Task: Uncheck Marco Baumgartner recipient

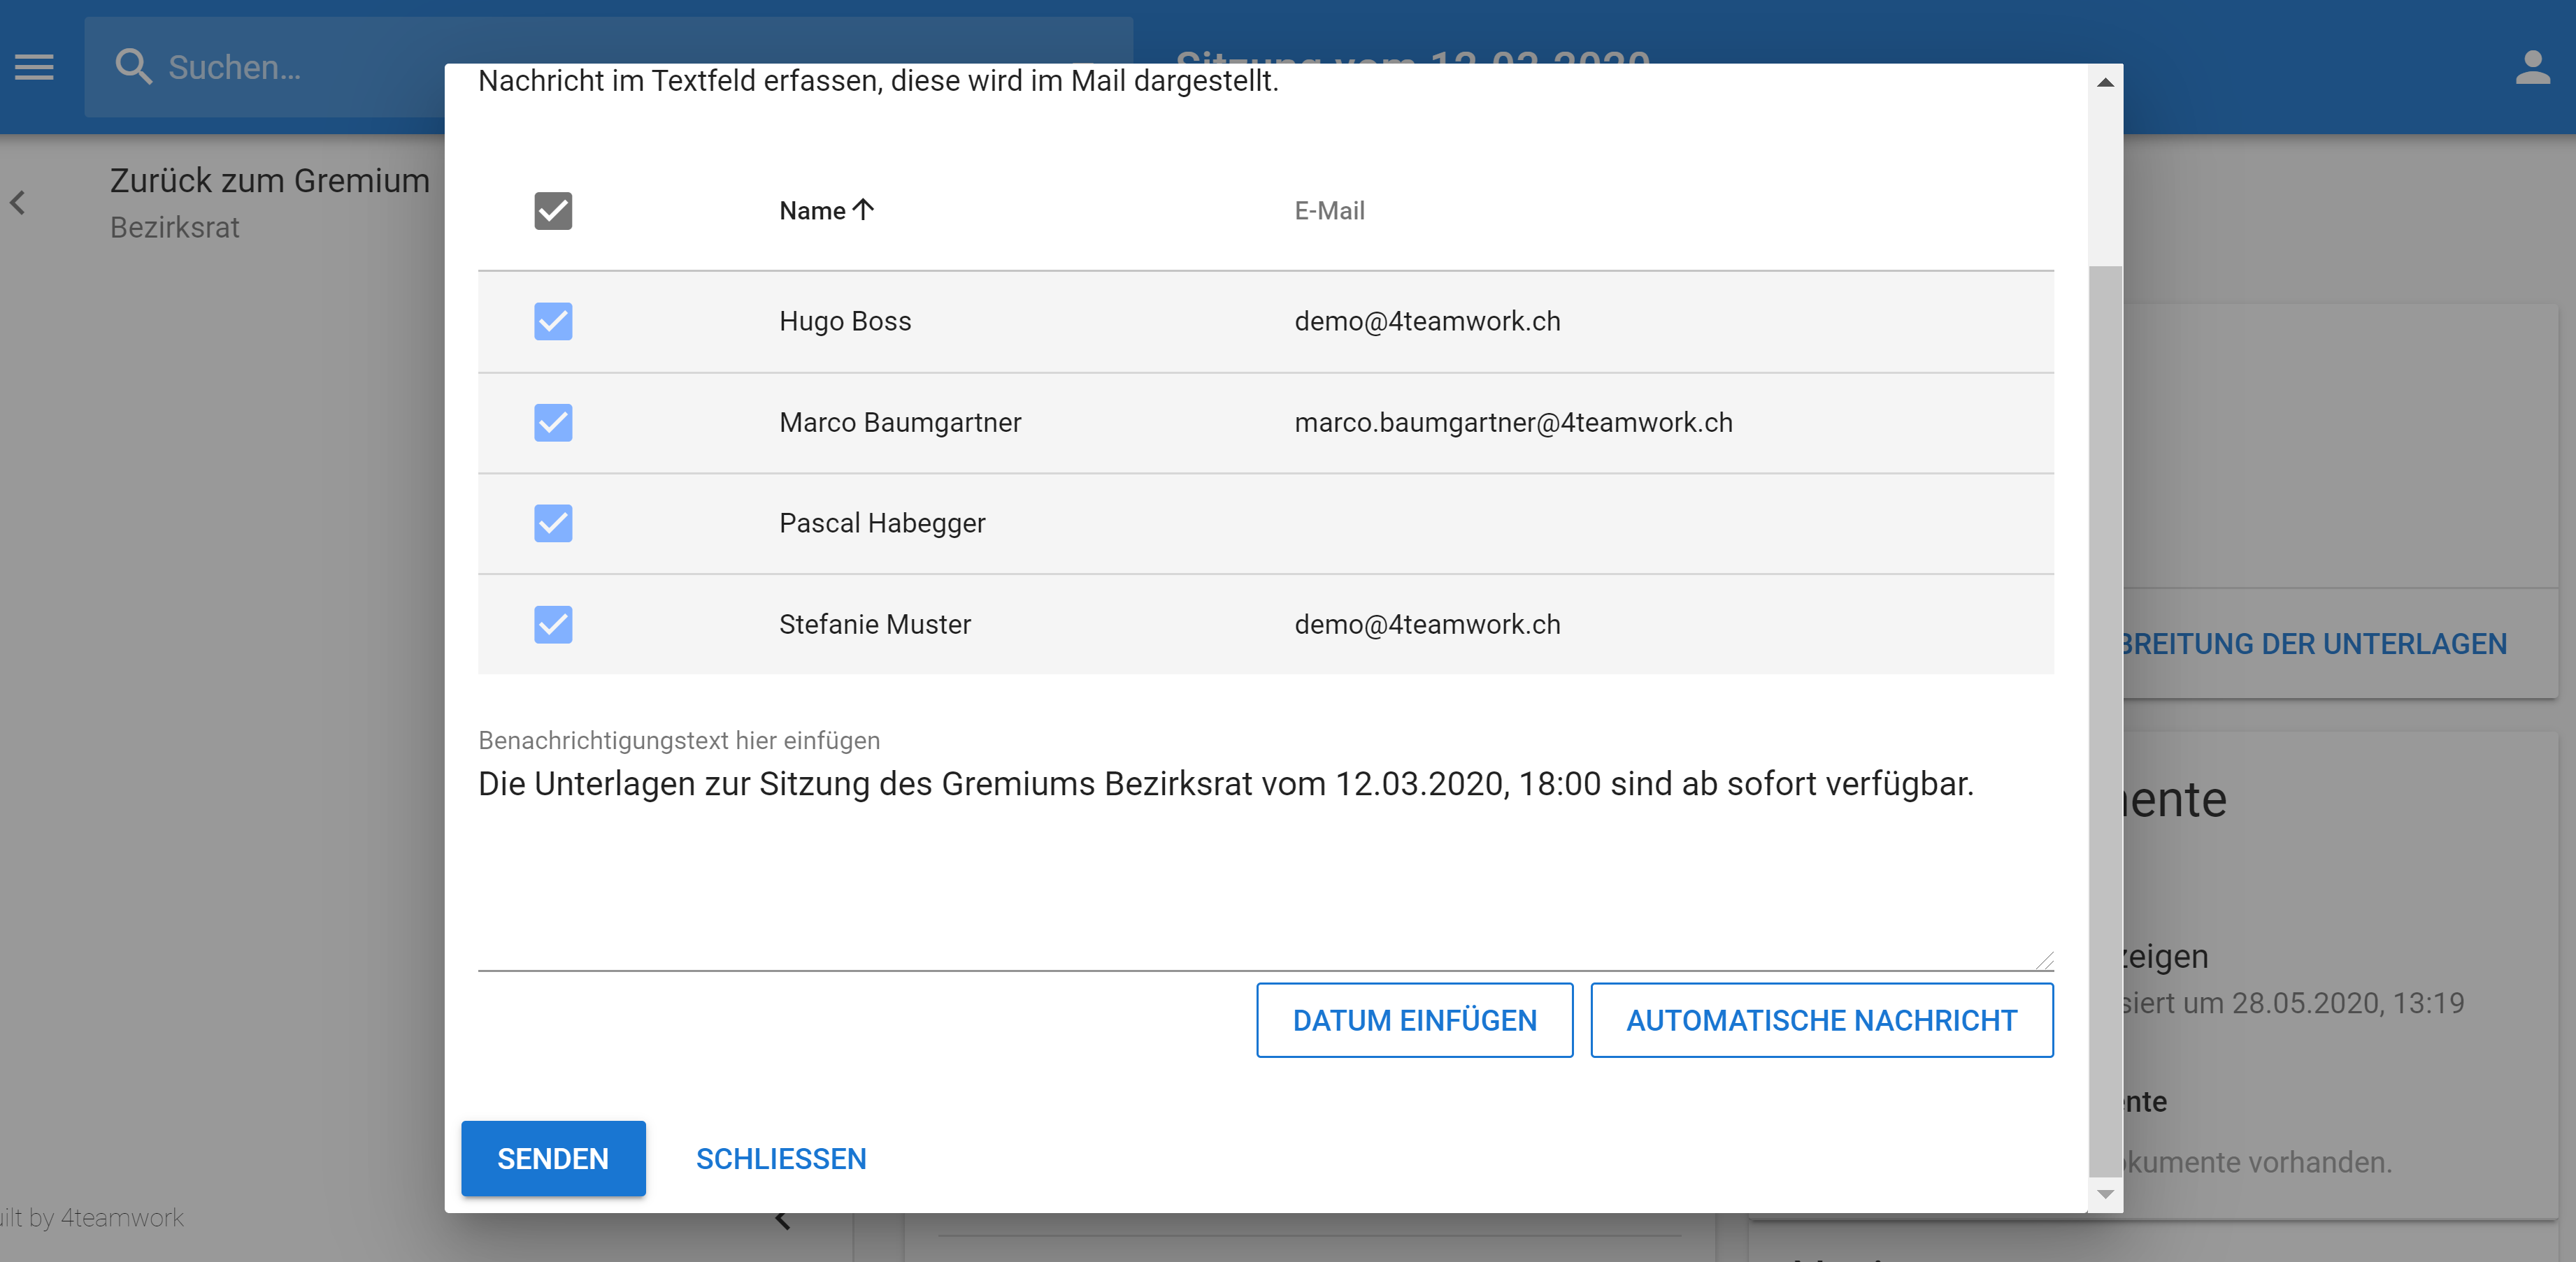Action: click(553, 423)
